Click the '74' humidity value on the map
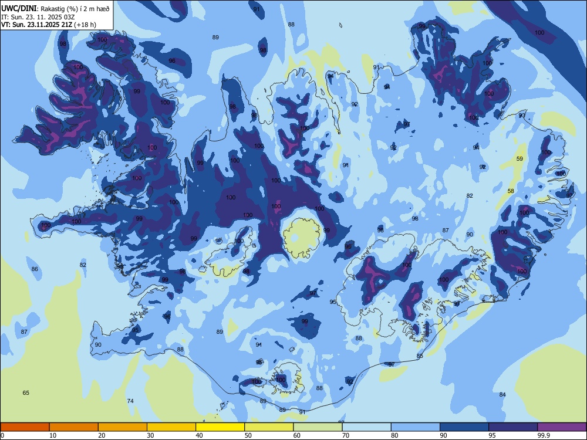 (130, 401)
